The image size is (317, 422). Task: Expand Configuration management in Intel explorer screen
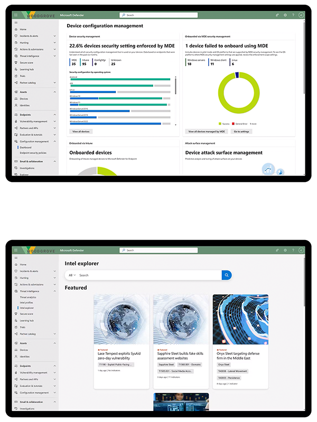tap(55, 392)
